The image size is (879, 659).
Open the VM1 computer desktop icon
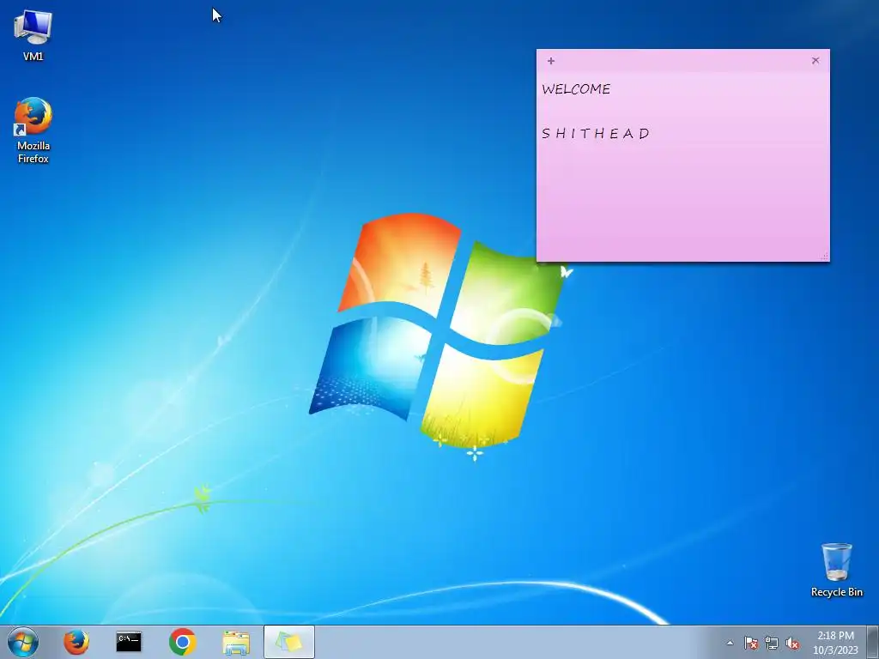[33, 34]
